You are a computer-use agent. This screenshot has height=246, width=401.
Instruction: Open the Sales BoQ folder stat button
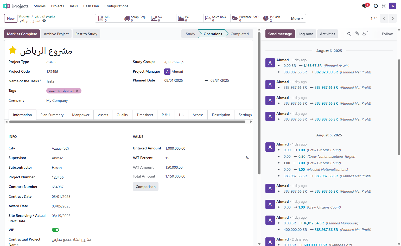(x=217, y=18)
